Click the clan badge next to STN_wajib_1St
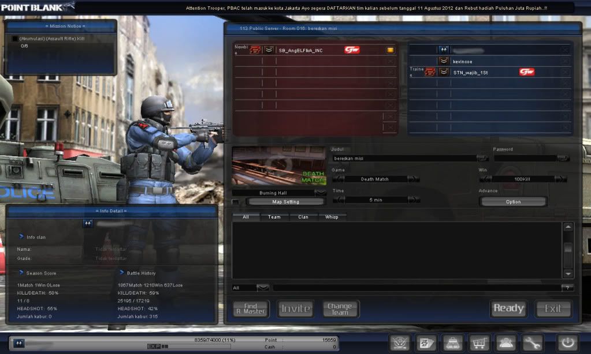591x354 pixels. (x=430, y=72)
